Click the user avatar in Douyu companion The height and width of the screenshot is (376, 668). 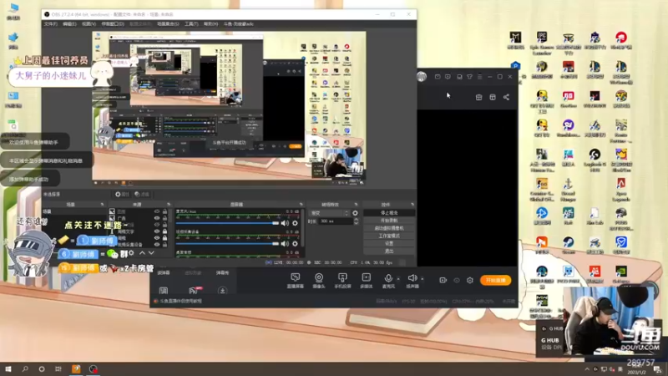point(422,77)
